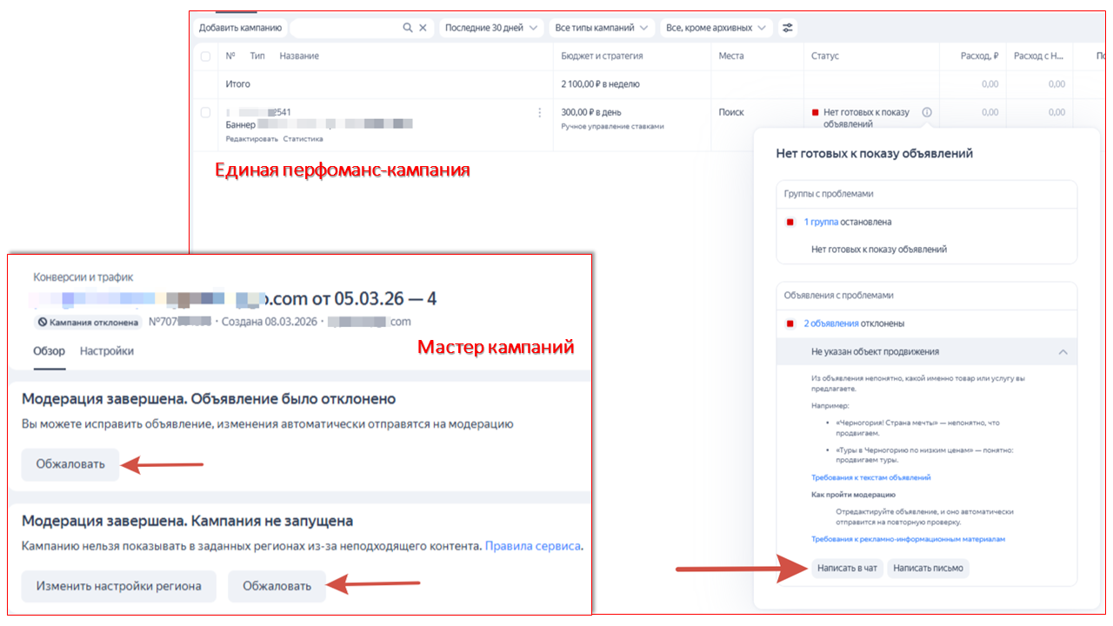
Task: Tick the checkbox of the Баннер campaign
Action: click(x=205, y=113)
